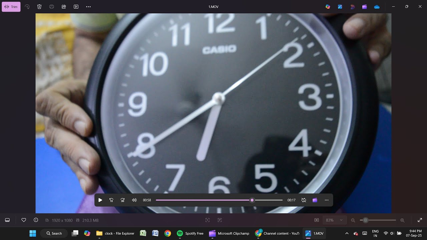Image resolution: width=427 pixels, height=240 pixels.
Task: Skip forward 30 seconds
Action: click(x=122, y=200)
